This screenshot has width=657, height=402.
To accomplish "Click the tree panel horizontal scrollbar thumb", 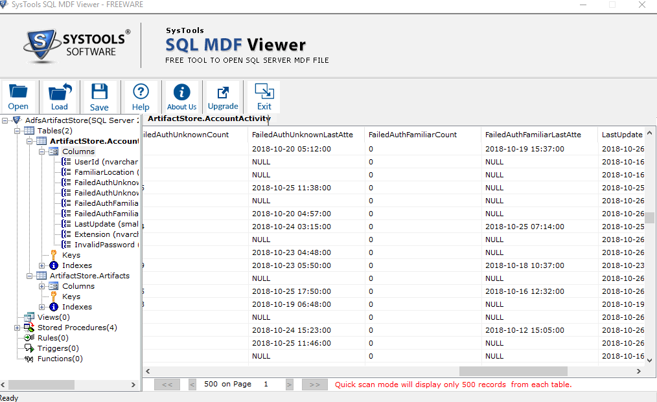I will click(x=41, y=385).
